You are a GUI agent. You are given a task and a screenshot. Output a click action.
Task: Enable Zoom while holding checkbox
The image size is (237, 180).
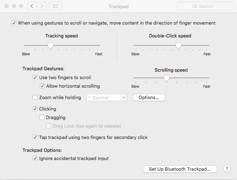coord(35,97)
